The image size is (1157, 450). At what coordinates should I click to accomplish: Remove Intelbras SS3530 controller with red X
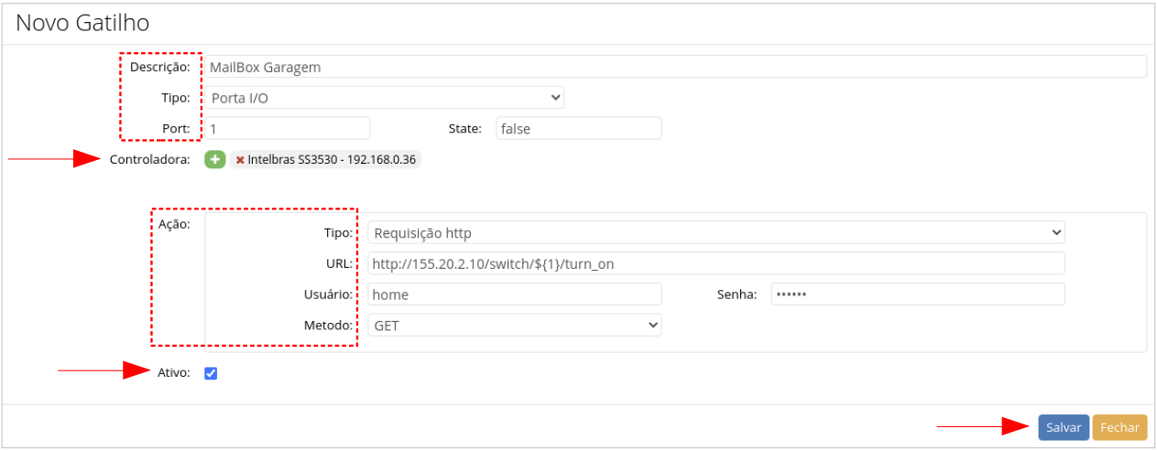coord(240,160)
